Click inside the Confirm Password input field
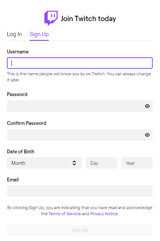This screenshot has height=241, width=160. (x=80, y=135)
